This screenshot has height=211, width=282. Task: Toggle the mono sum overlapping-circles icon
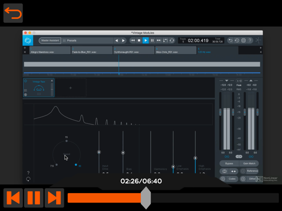click(x=224, y=171)
